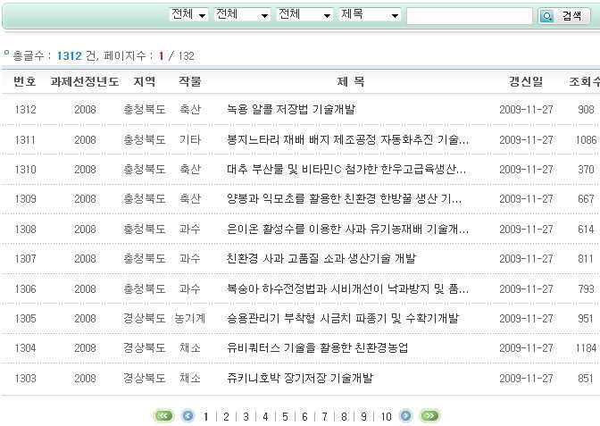The width and height of the screenshot is (600, 426).
Task: Go to next page with blue right arrow
Action: tap(405, 415)
